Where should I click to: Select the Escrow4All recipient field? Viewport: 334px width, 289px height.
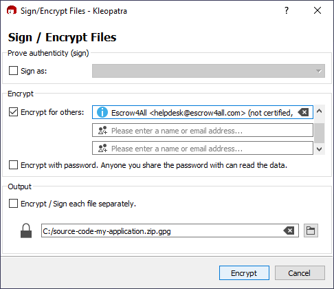[x=203, y=112]
